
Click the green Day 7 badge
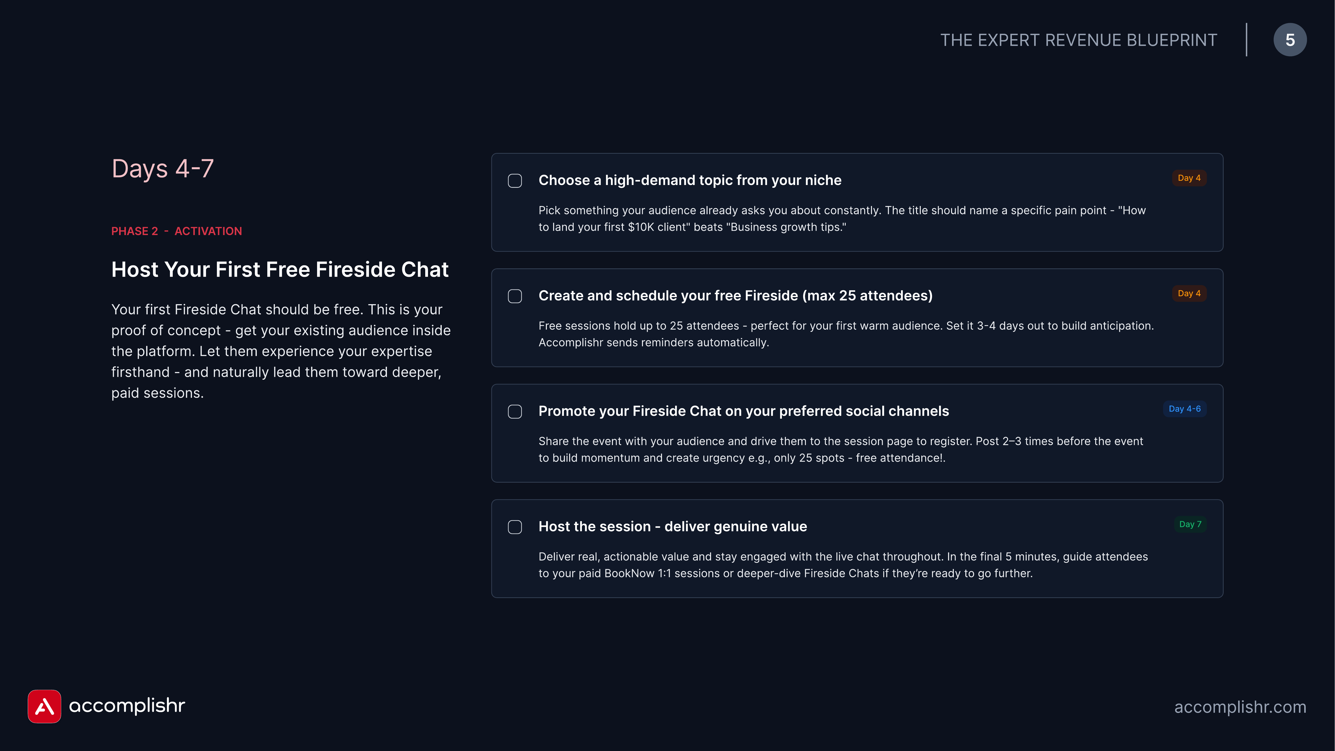[x=1190, y=524]
